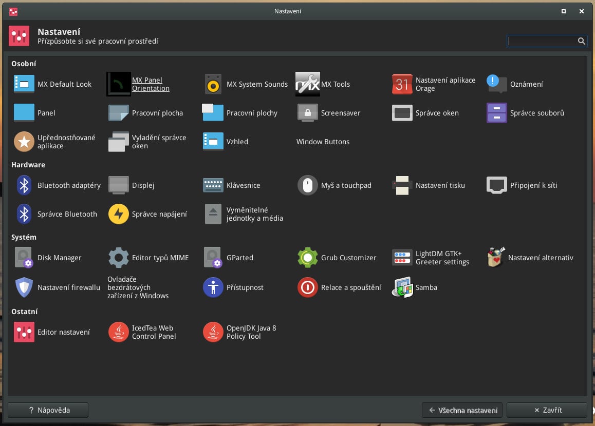
Task: Open GParted partition editor
Action: click(x=213, y=258)
